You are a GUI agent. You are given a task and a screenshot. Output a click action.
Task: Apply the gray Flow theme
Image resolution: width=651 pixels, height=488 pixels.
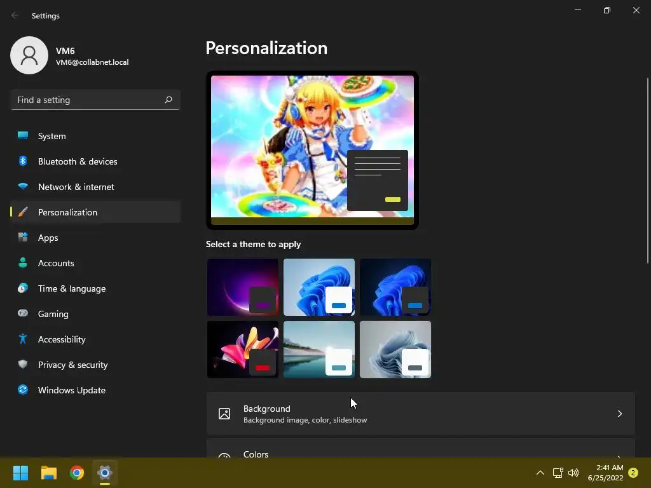[x=395, y=349]
